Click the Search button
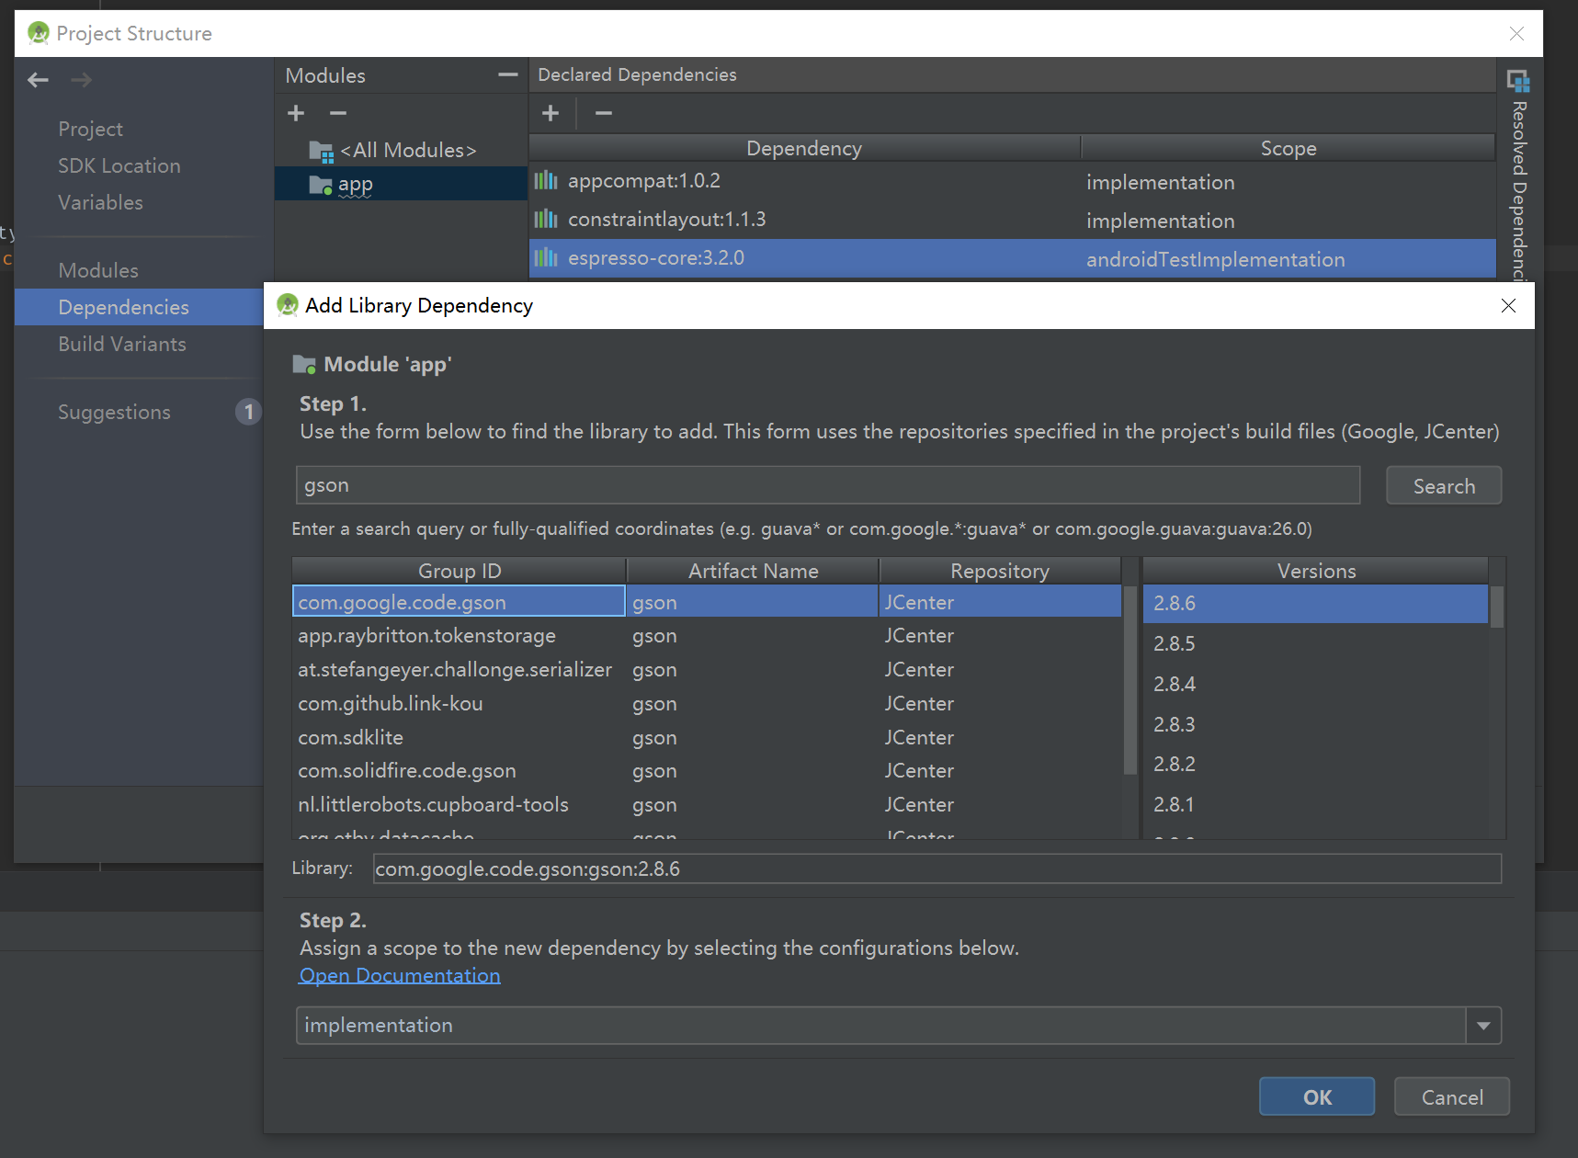This screenshot has height=1158, width=1578. tap(1444, 485)
